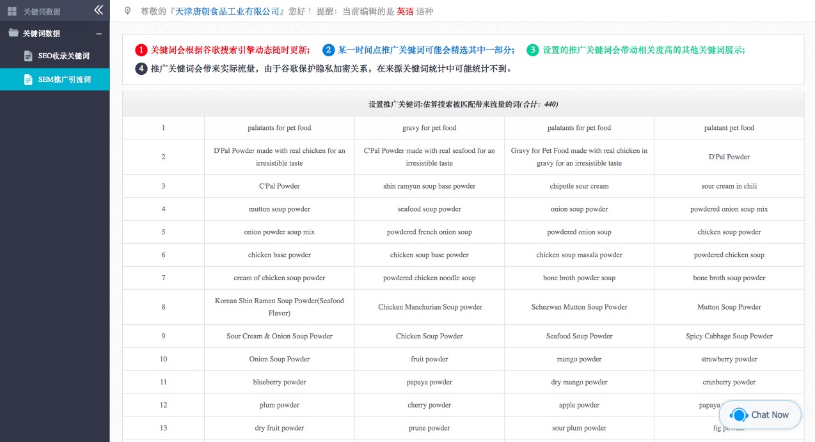Select 'D'Pal Powder' cell in row 2
This screenshot has width=815, height=442.
click(729, 157)
